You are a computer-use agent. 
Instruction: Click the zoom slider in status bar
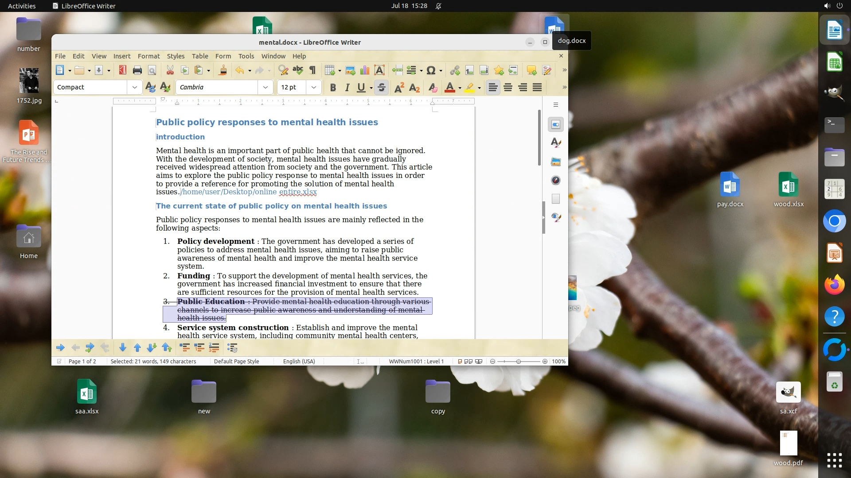coord(518,362)
